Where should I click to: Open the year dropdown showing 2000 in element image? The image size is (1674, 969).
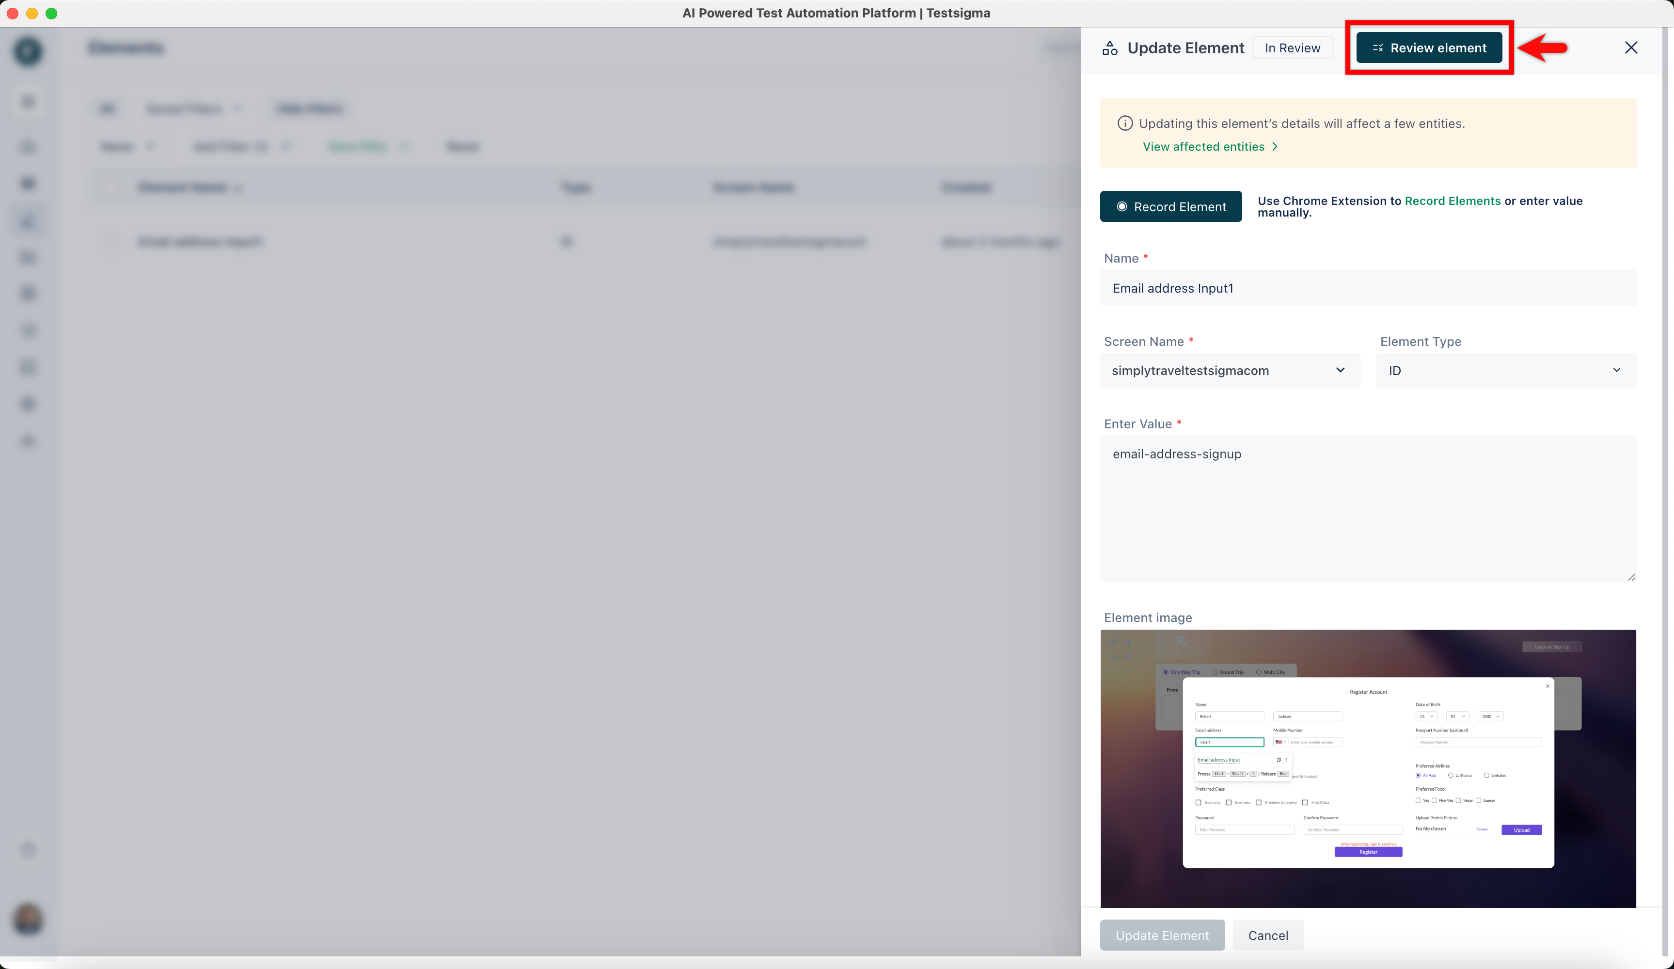coord(1489,717)
